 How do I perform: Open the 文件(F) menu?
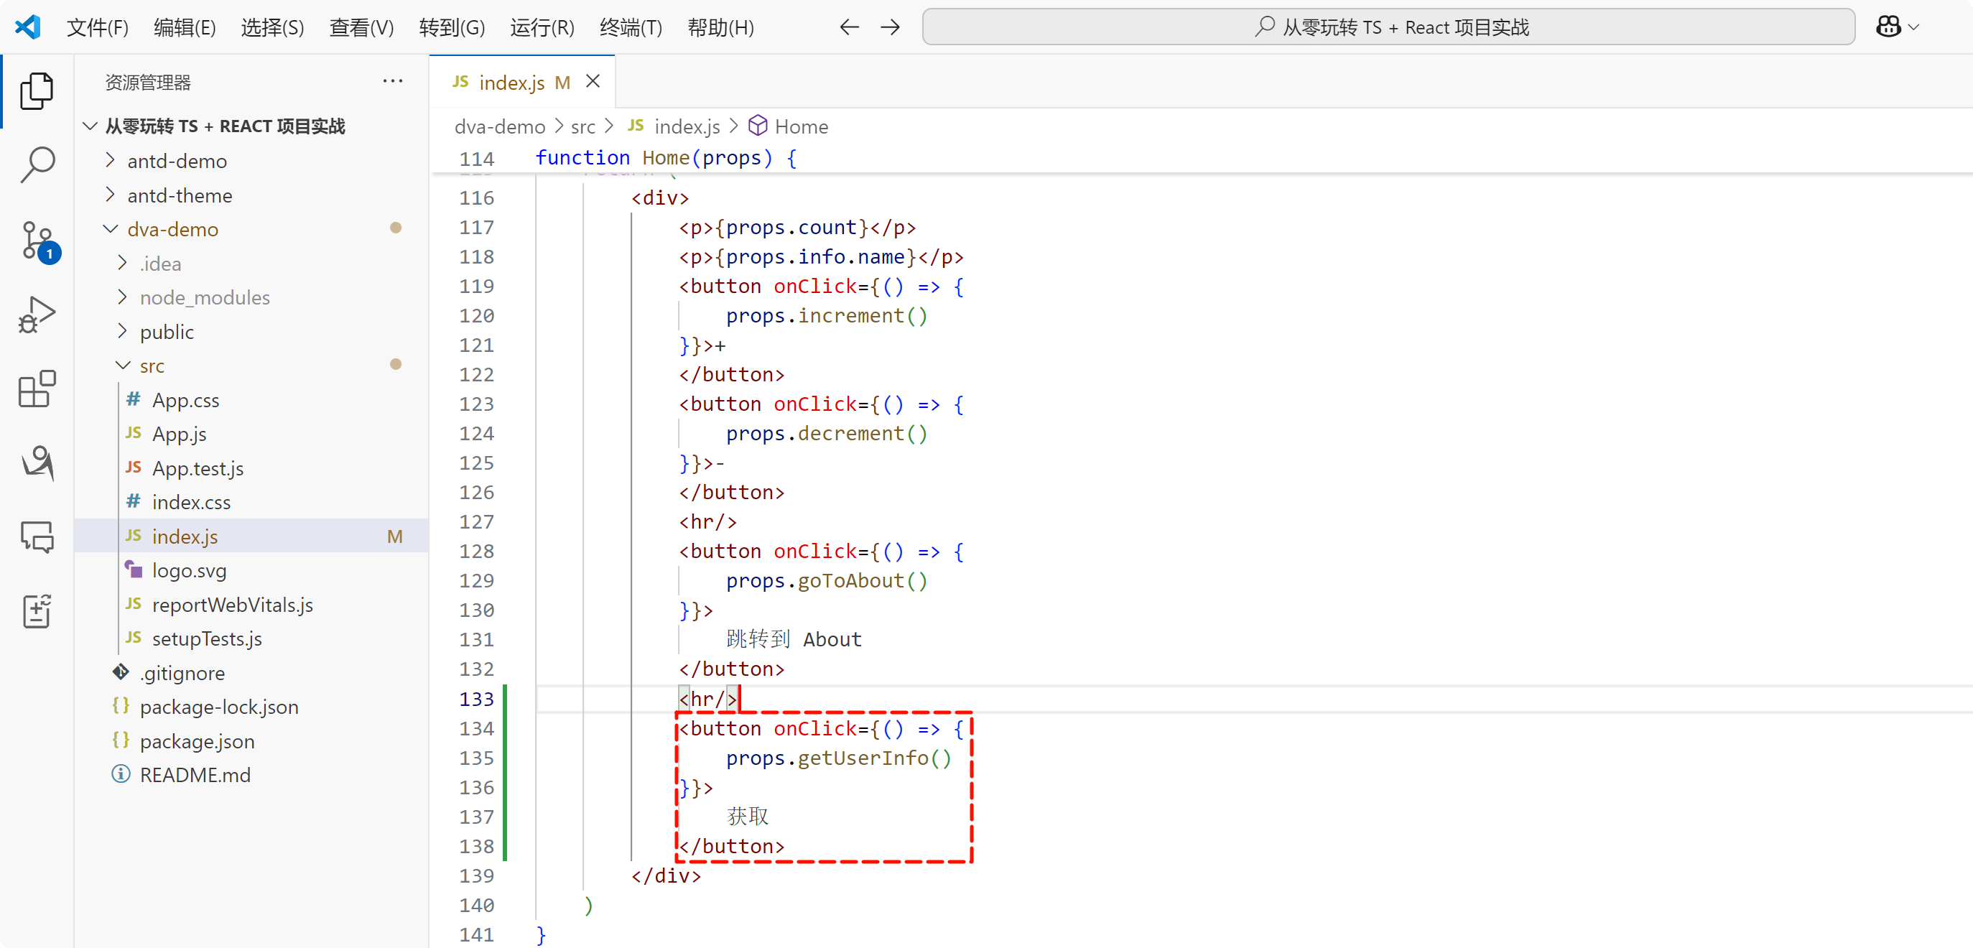tap(97, 27)
